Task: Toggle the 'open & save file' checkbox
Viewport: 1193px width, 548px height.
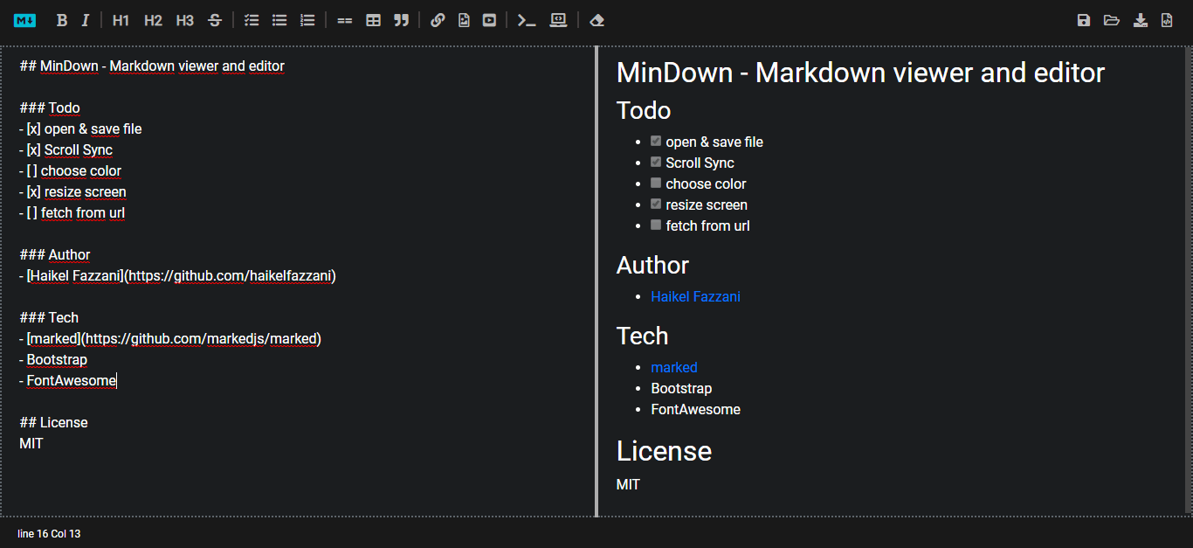Action: (656, 141)
